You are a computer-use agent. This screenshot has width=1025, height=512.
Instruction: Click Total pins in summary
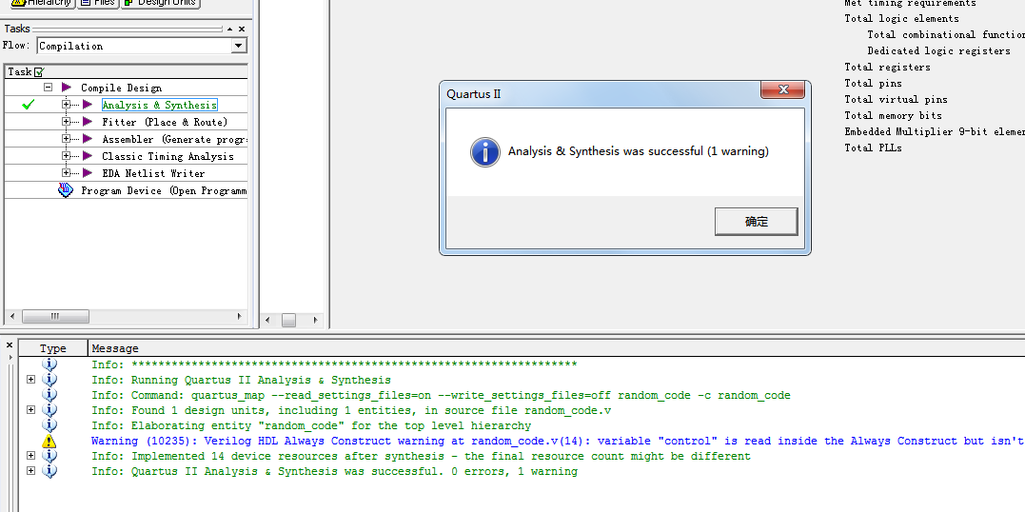point(873,84)
